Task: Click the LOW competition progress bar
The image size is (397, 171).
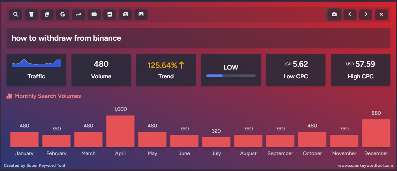Action: (231, 76)
